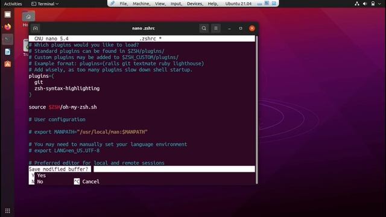Screen dimensions: 386x217
Task: Click the 'Preferred editor for local and remote sessions' comment
Action: coord(96,163)
